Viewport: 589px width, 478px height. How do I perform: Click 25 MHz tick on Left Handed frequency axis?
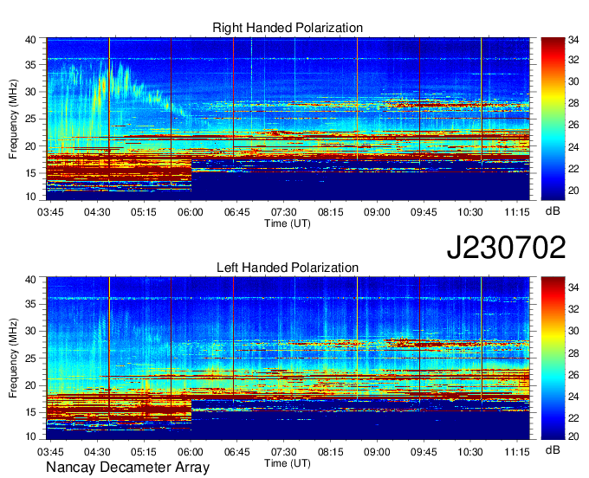point(30,358)
